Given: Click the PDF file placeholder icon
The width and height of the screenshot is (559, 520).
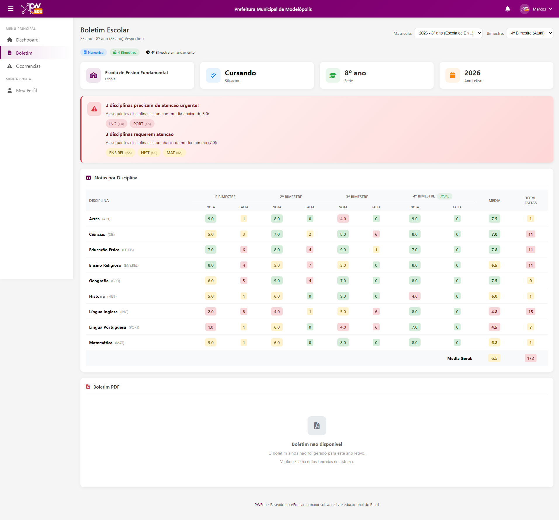Looking at the screenshot, I should (317, 425).
